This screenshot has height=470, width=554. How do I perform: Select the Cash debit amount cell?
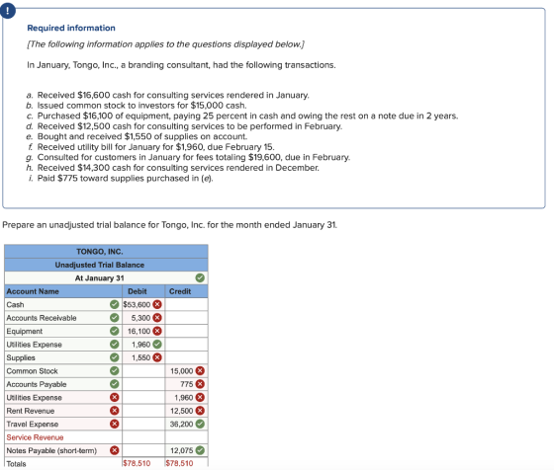143,304
